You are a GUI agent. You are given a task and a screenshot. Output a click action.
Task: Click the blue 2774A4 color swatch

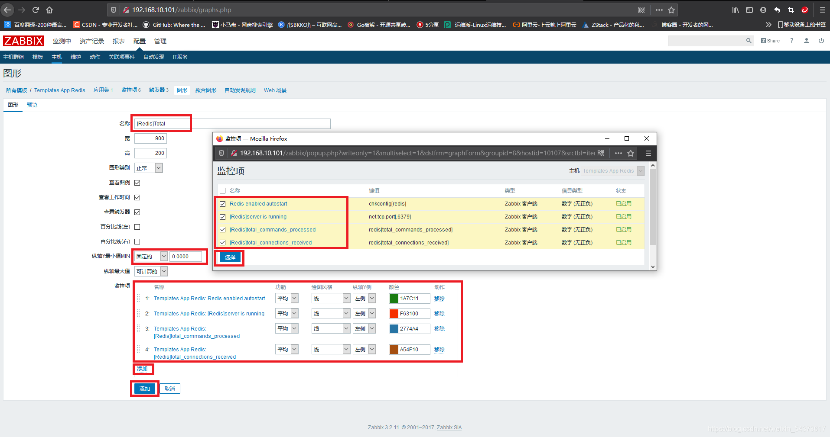pyautogui.click(x=394, y=328)
